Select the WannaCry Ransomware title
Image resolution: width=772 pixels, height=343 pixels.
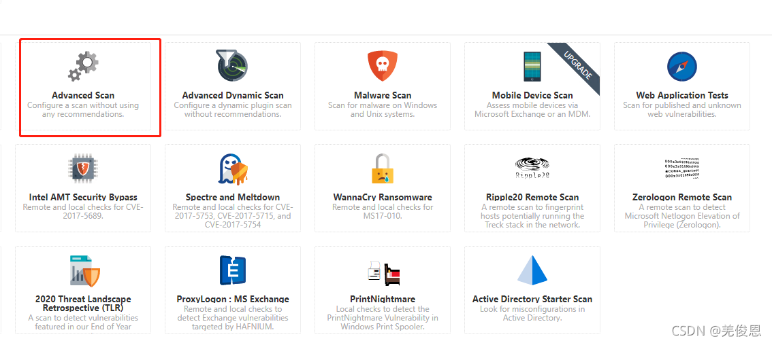coord(383,198)
